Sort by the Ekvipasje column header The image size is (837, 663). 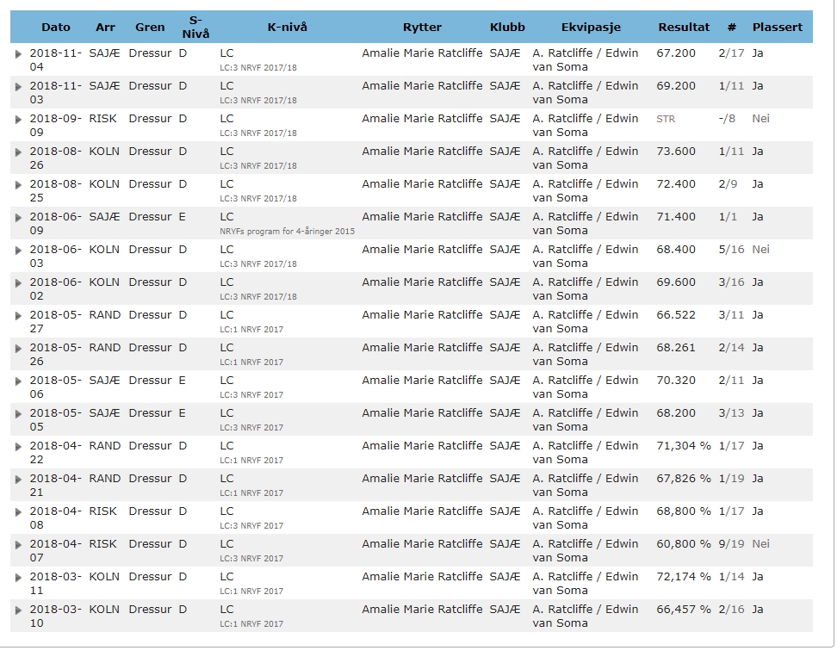(591, 28)
